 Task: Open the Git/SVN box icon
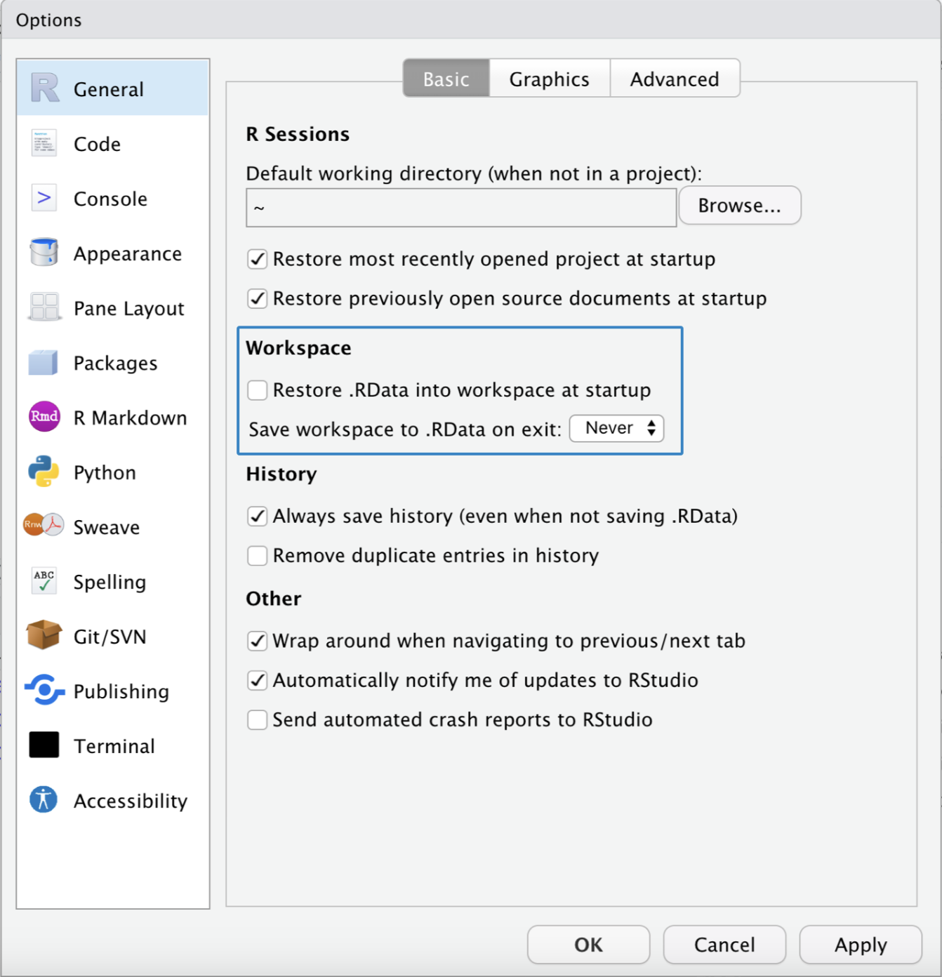(x=44, y=636)
